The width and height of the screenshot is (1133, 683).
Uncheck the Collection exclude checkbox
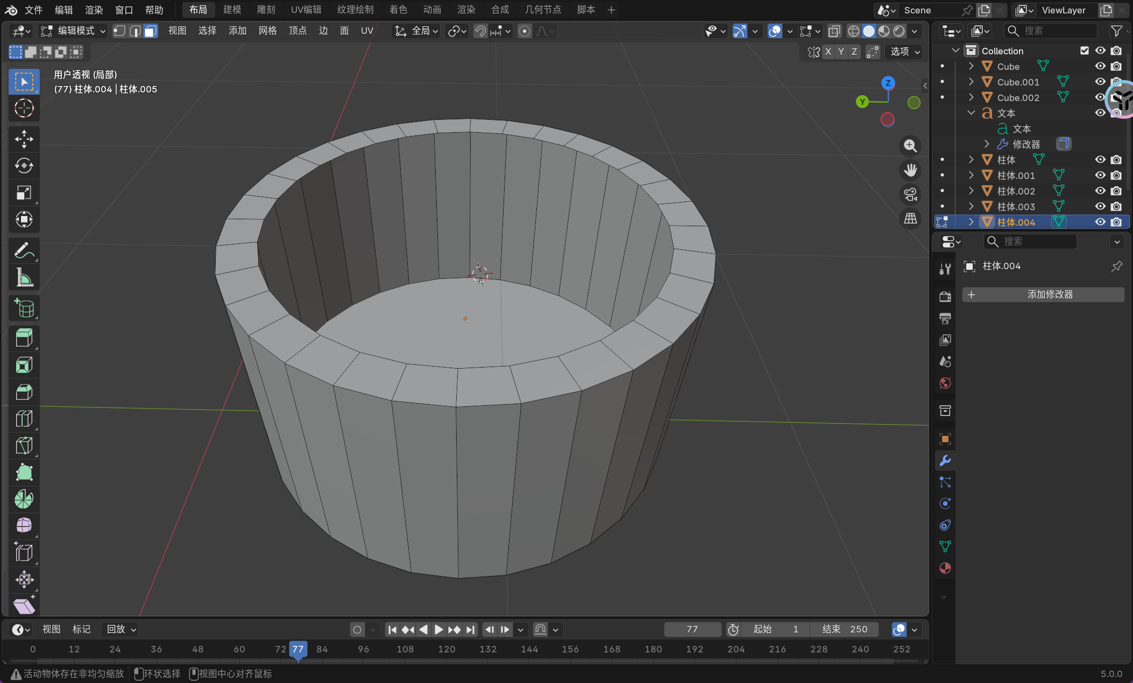(1085, 51)
